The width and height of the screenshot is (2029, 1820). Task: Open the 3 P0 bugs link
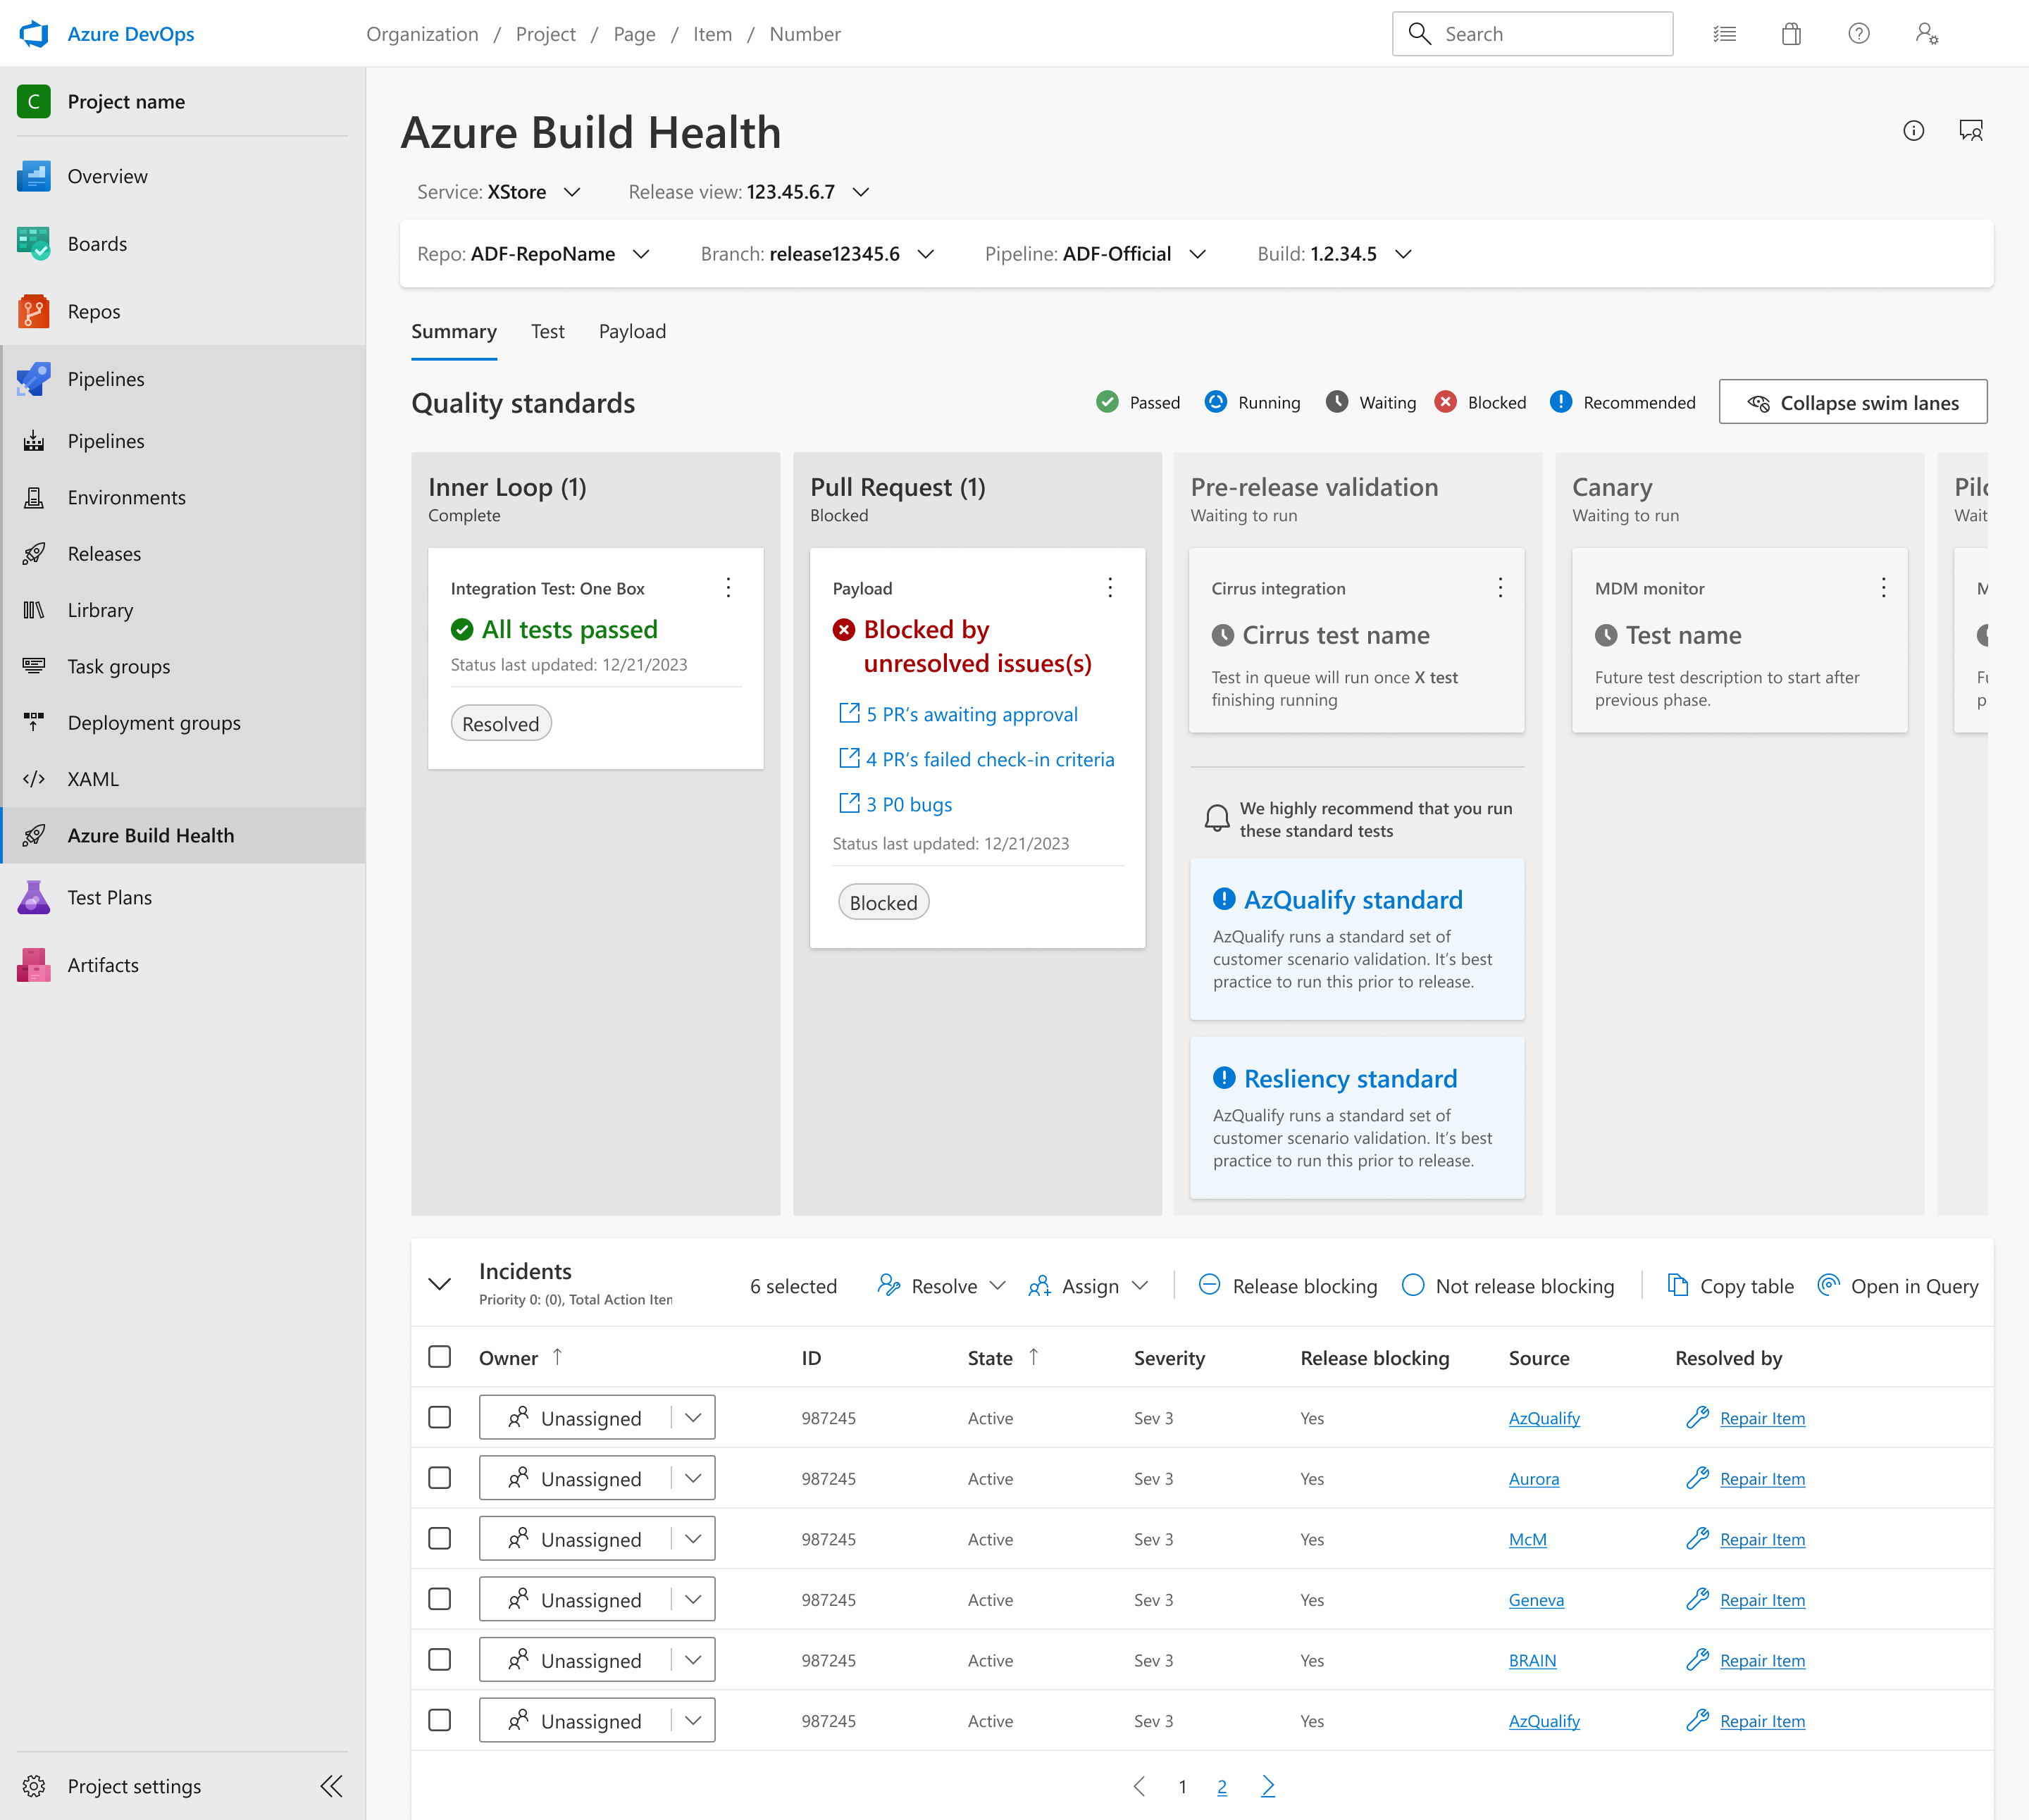pyautogui.click(x=895, y=804)
